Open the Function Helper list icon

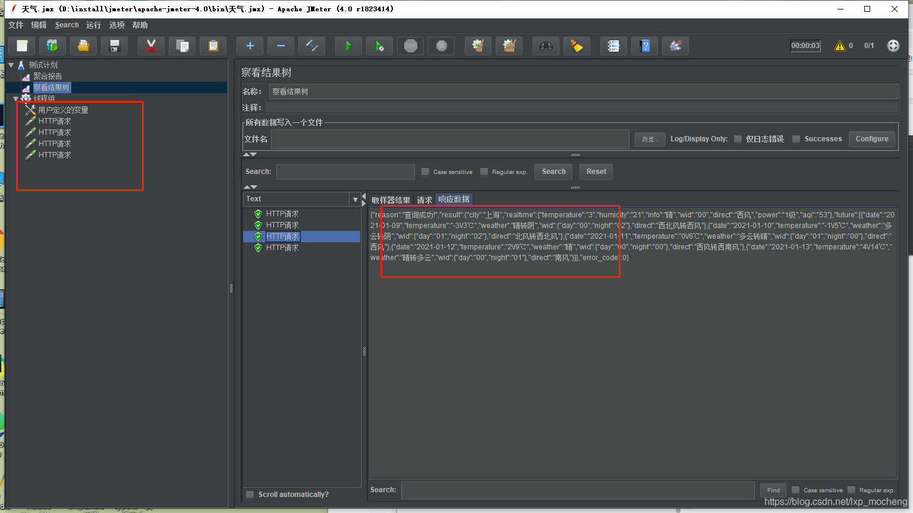pos(614,46)
